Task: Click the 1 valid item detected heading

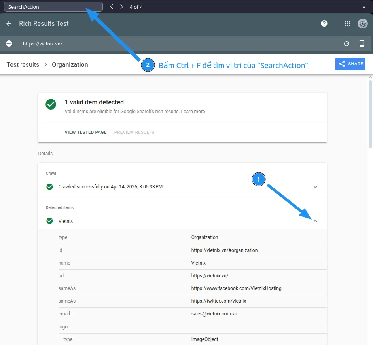Action: 94,102
